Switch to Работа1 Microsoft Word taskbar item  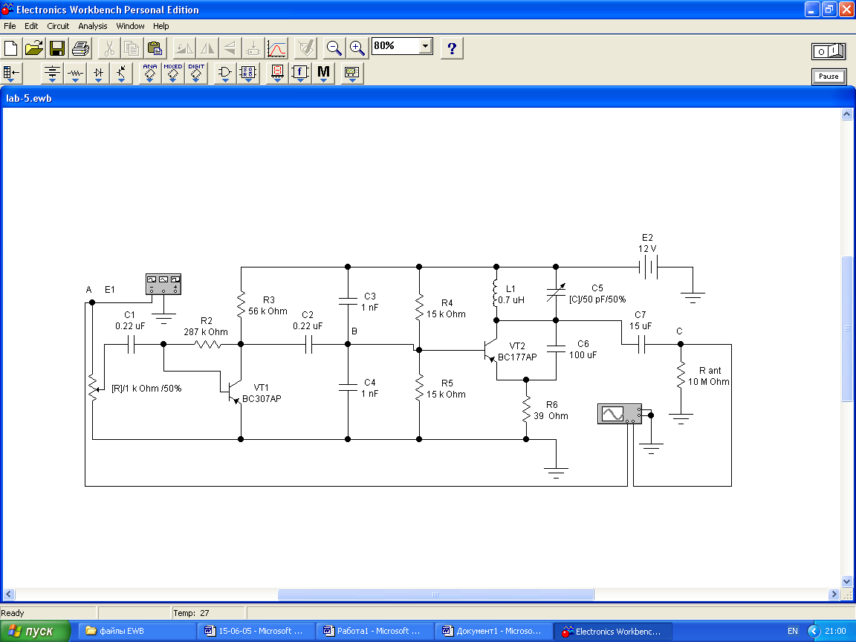pos(374,631)
